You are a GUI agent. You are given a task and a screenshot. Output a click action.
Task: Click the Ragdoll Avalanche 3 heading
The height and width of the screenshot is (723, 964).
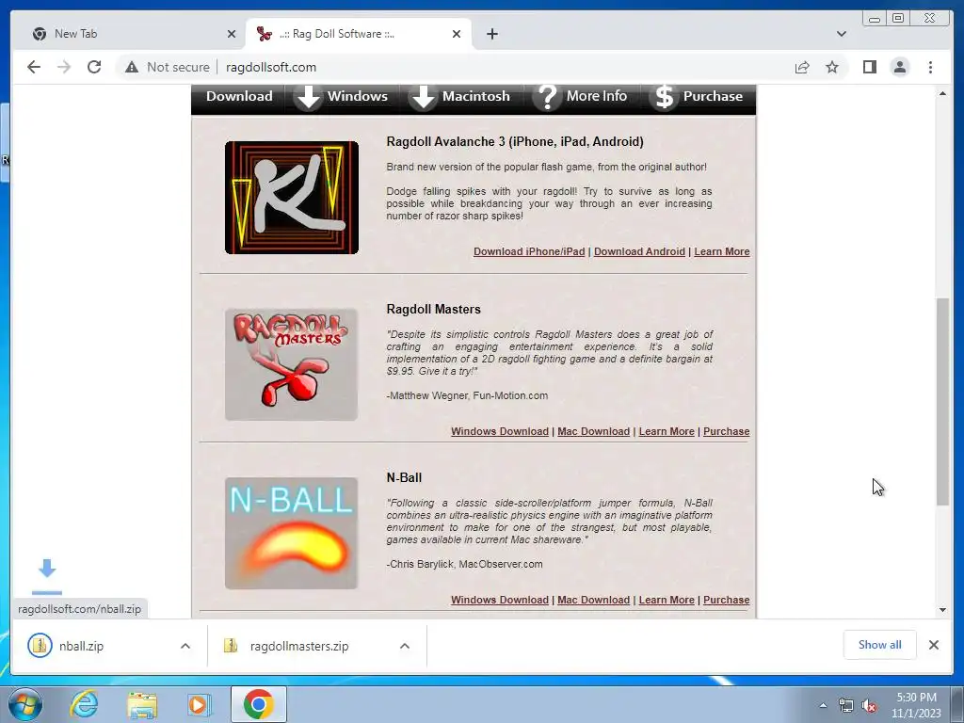click(515, 142)
